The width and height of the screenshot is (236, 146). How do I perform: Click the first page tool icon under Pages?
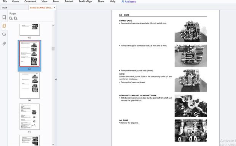click(x=11, y=18)
